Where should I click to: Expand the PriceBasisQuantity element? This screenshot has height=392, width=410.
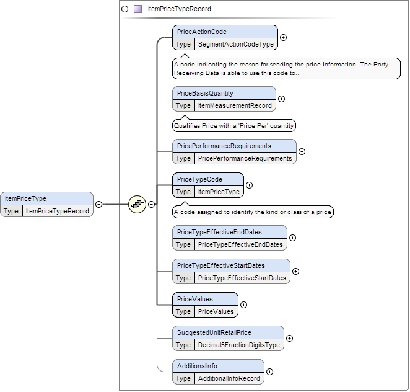tap(281, 99)
